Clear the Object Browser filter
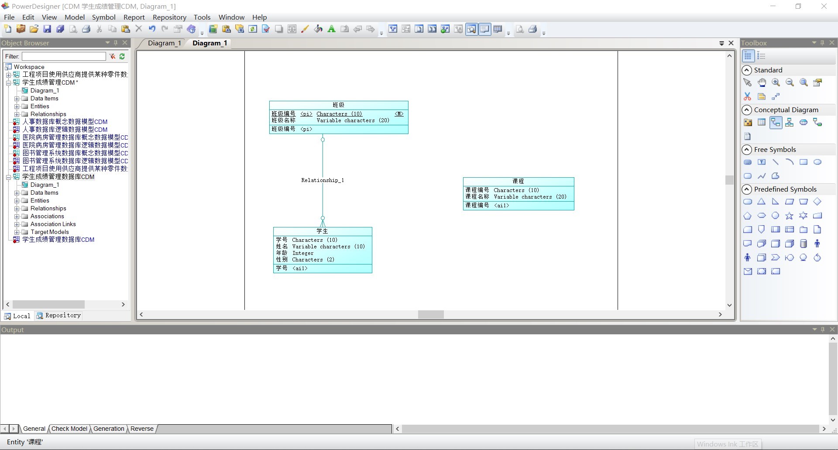Image resolution: width=838 pixels, height=450 pixels. pos(113,56)
